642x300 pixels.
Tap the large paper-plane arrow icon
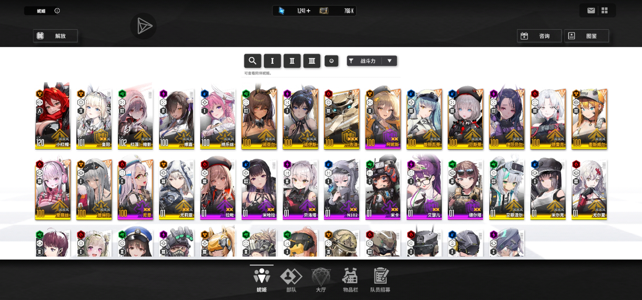(x=144, y=26)
